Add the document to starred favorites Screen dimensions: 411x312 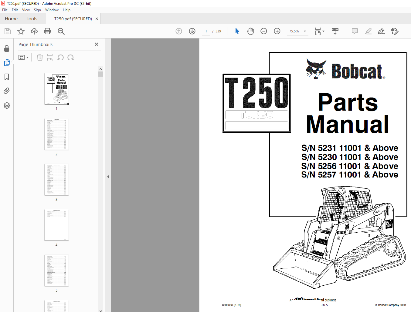[x=21, y=31]
